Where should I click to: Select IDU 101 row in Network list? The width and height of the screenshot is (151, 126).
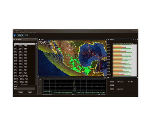pyautogui.click(x=25, y=75)
